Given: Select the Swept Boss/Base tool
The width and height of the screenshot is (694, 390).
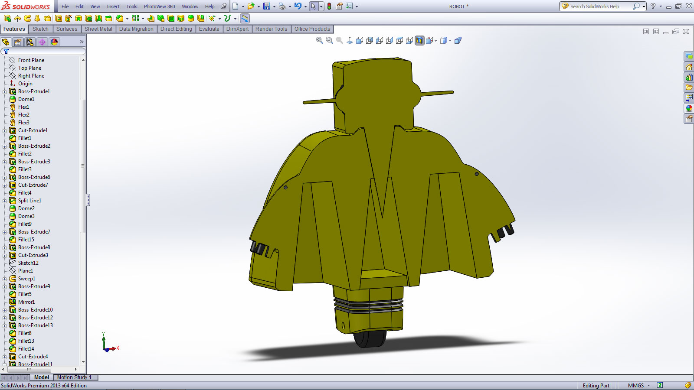Looking at the screenshot, I should point(27,18).
